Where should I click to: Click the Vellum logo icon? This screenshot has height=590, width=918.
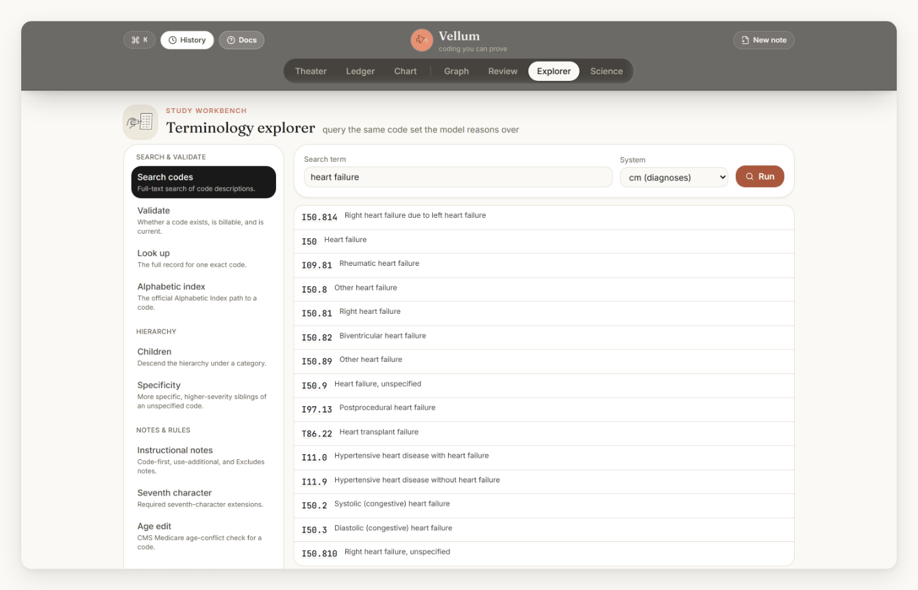(x=421, y=40)
